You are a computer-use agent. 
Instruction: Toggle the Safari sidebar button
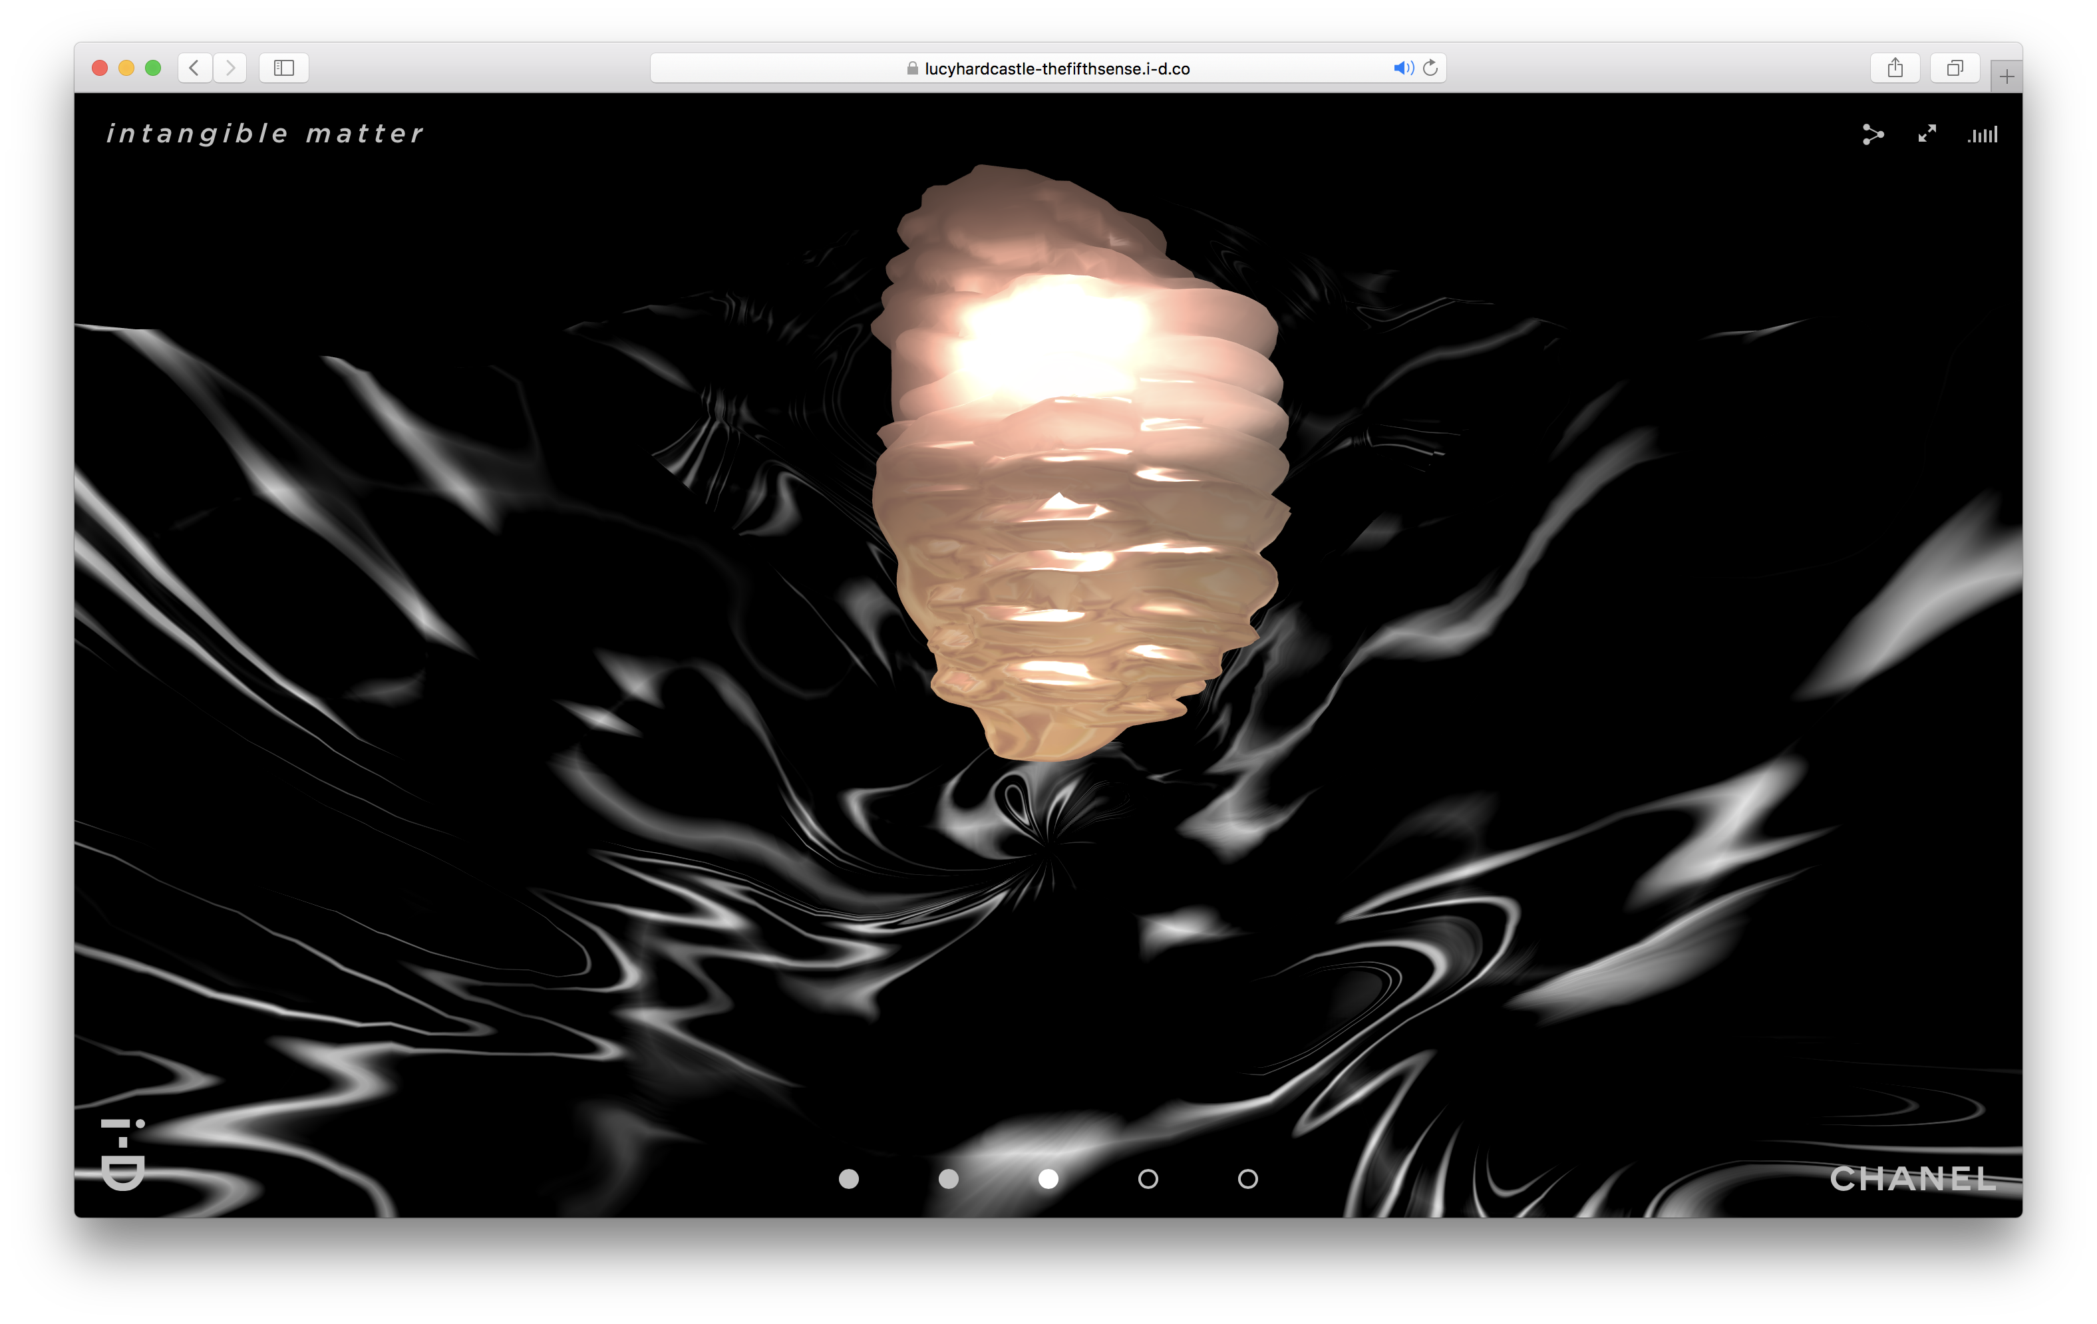tap(284, 68)
